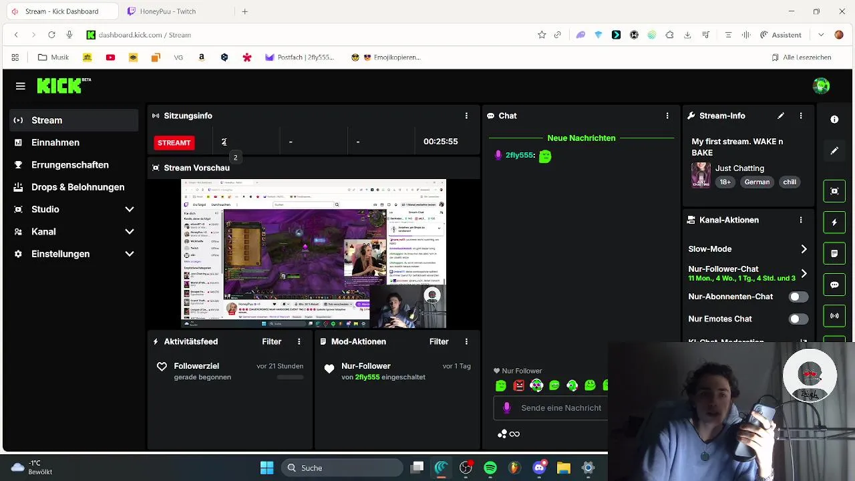This screenshot has width=855, height=481.
Task: Open File Explorer from the taskbar
Action: point(564,468)
